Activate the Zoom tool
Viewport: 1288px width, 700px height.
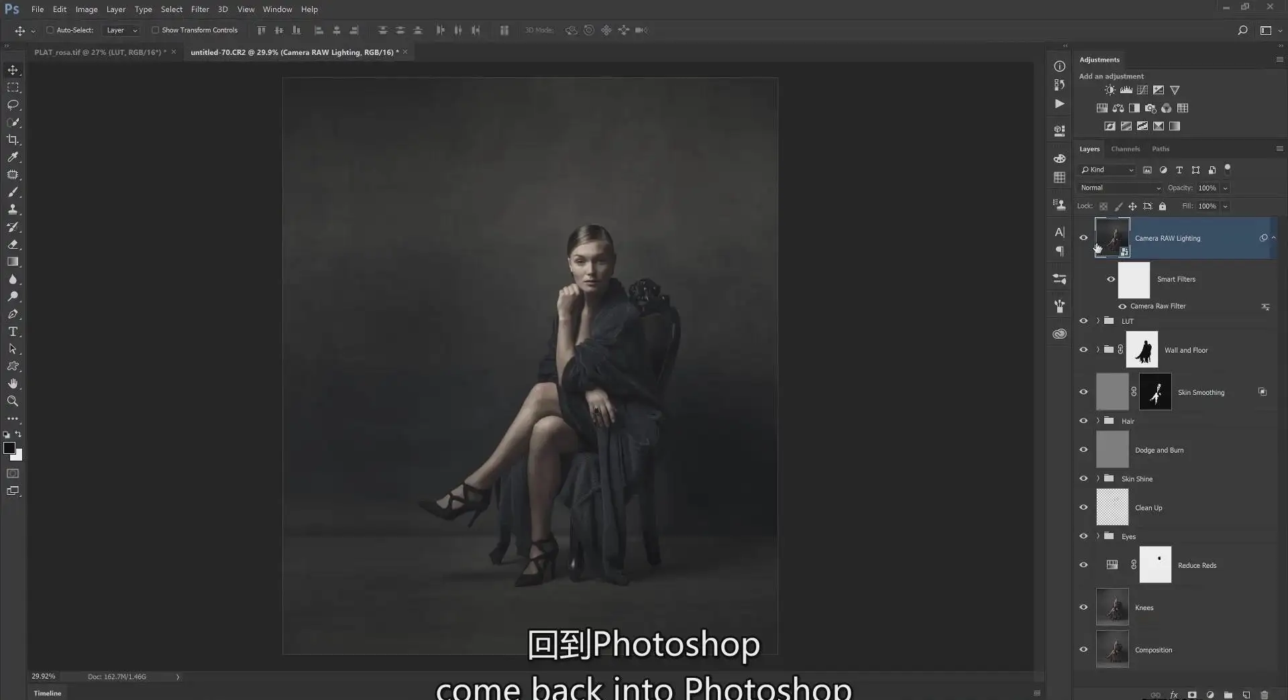coord(13,401)
